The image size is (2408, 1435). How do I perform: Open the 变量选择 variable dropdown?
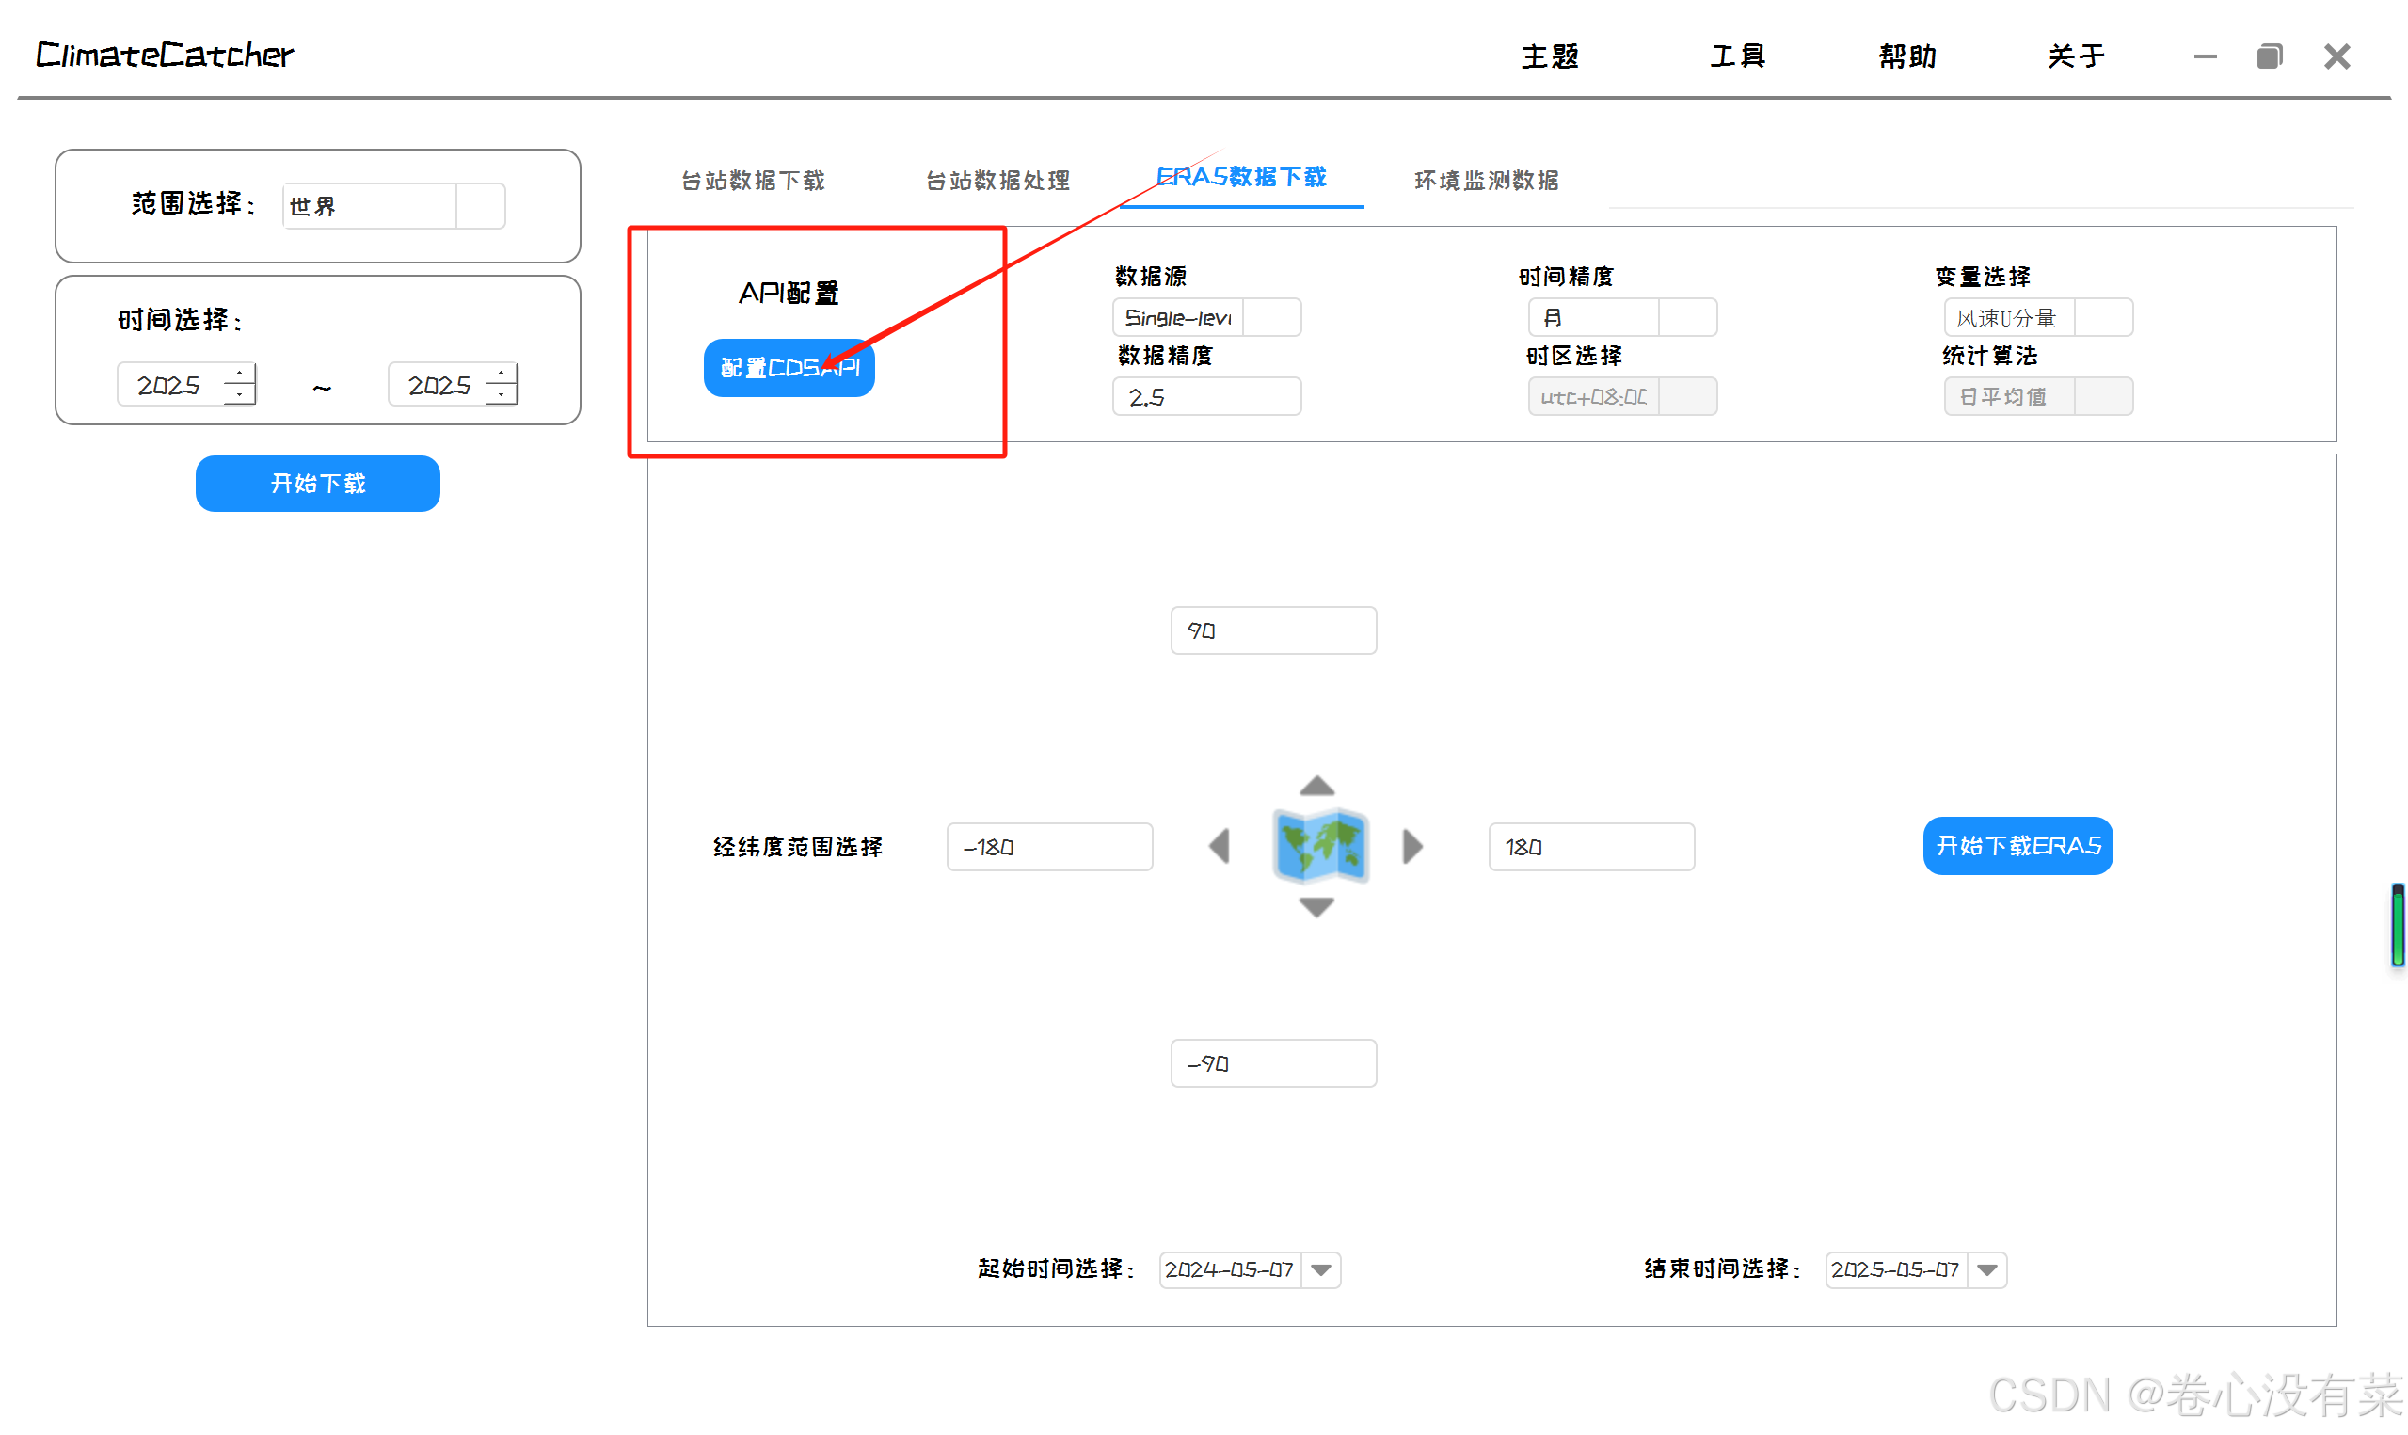(x=2103, y=318)
